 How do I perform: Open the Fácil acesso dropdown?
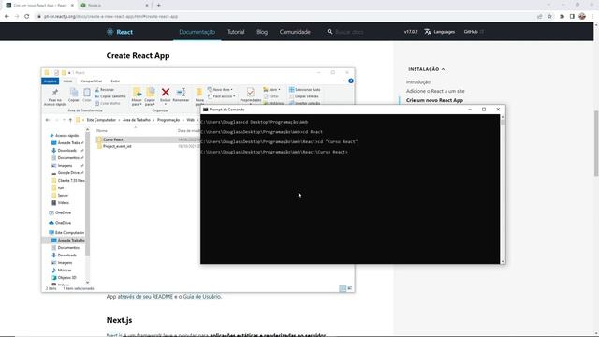coord(222,96)
